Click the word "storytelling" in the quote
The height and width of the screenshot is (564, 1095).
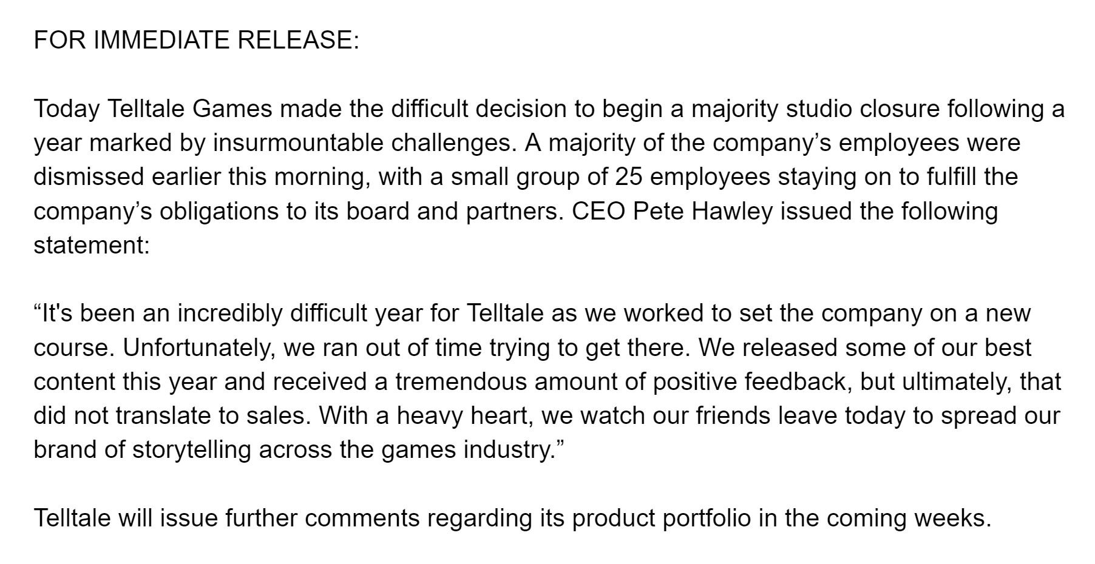coord(192,450)
